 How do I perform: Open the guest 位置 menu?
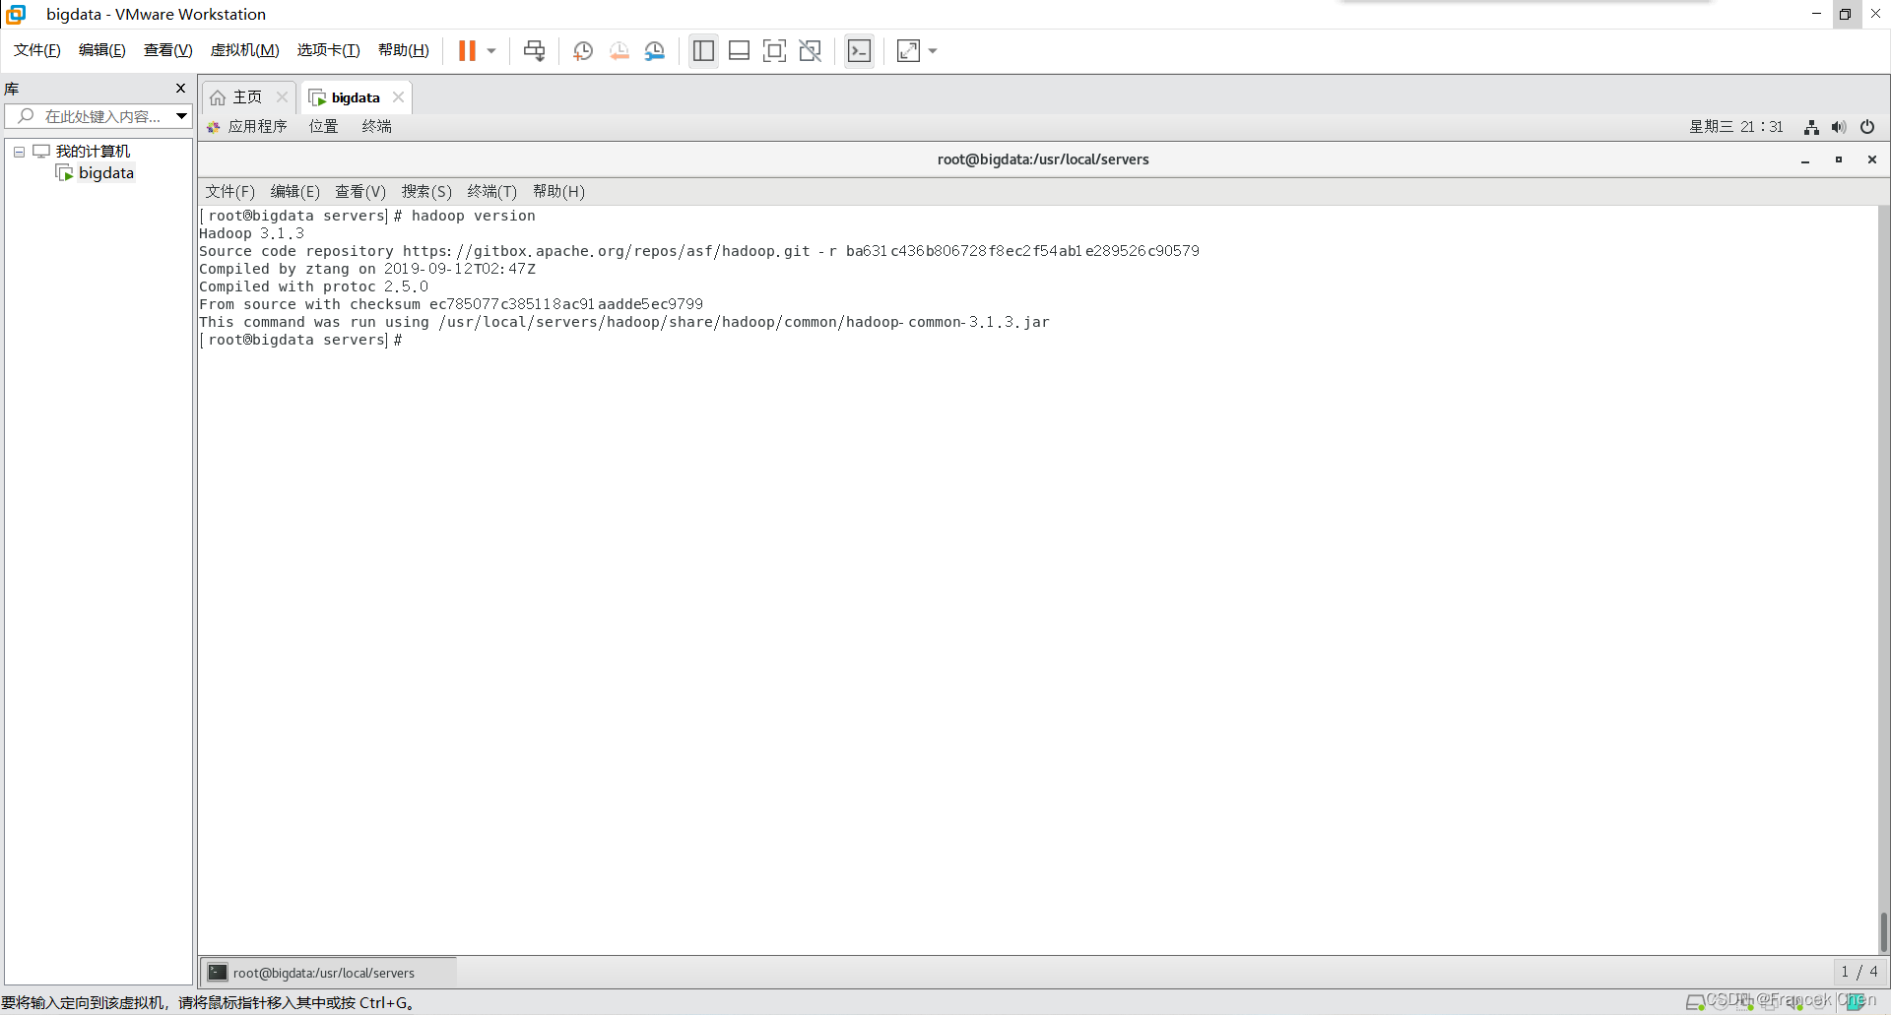click(323, 126)
